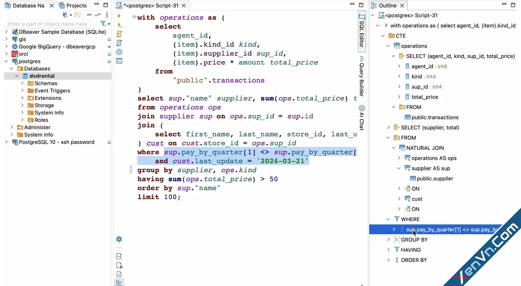The height and width of the screenshot is (286, 521).
Task: Minimize the editor pane
Action: click(x=352, y=4)
